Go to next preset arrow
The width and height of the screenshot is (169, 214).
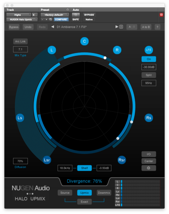pyautogui.click(x=117, y=27)
